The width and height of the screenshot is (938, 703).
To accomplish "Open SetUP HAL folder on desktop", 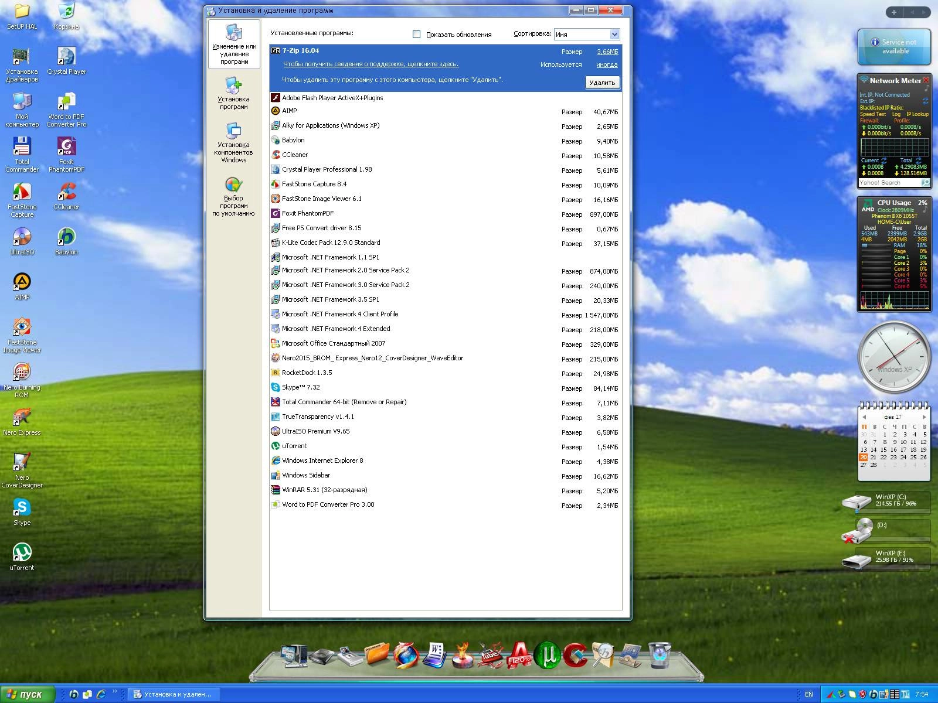I will click(22, 16).
